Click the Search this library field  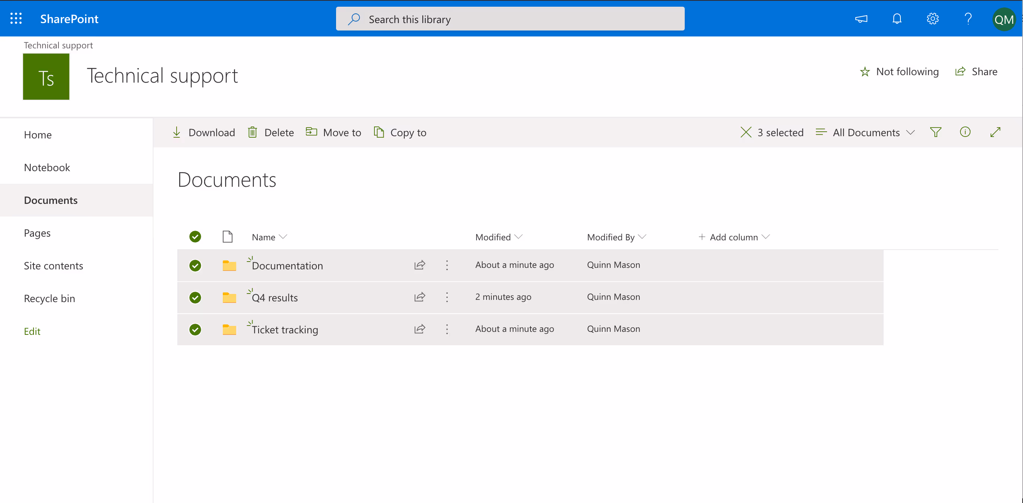coord(510,19)
